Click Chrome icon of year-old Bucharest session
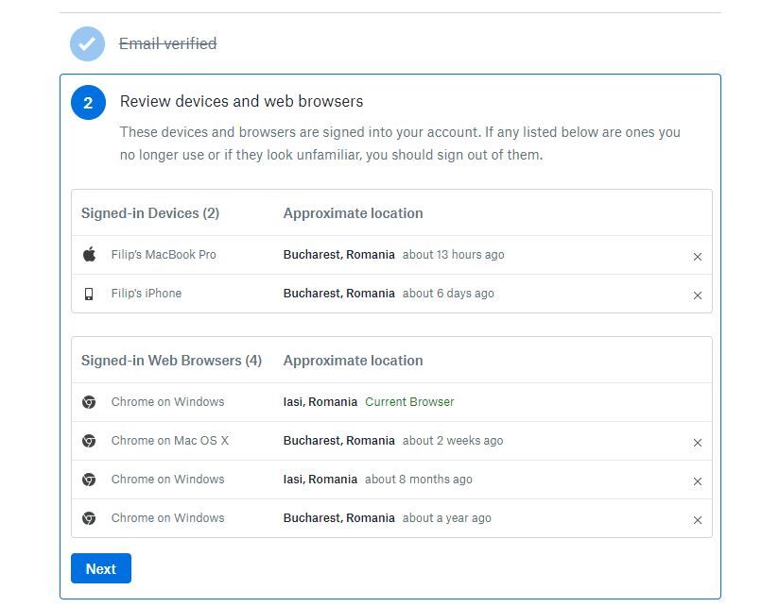This screenshot has width=779, height=607. point(89,517)
